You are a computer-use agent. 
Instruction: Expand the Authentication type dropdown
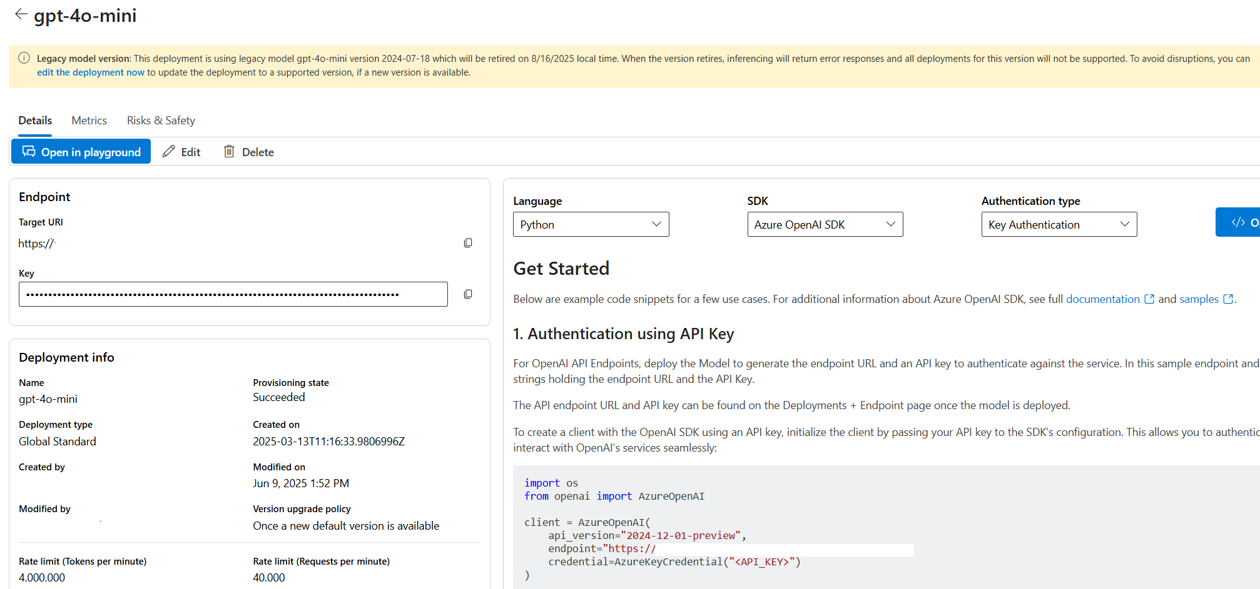[x=1059, y=224]
